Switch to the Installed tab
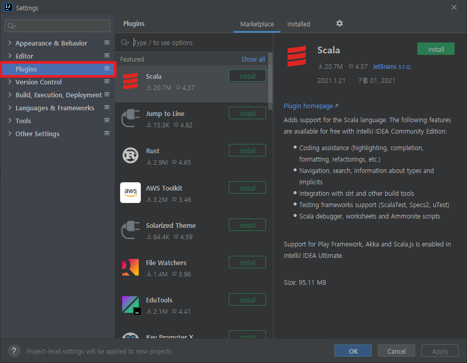Viewport: 467px width, 363px height. pyautogui.click(x=299, y=24)
